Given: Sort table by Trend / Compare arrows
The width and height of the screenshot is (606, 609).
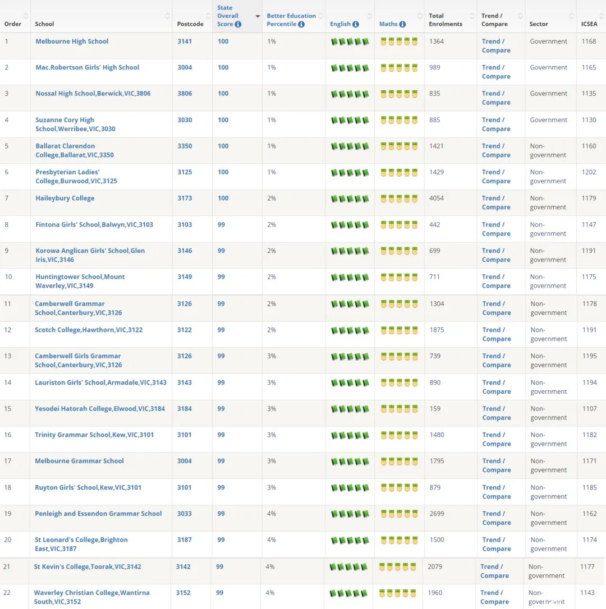Looking at the screenshot, I should (x=520, y=16).
